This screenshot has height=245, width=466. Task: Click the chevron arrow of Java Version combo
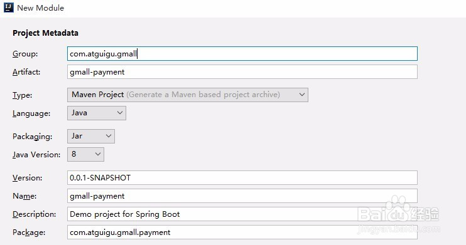pyautogui.click(x=98, y=154)
